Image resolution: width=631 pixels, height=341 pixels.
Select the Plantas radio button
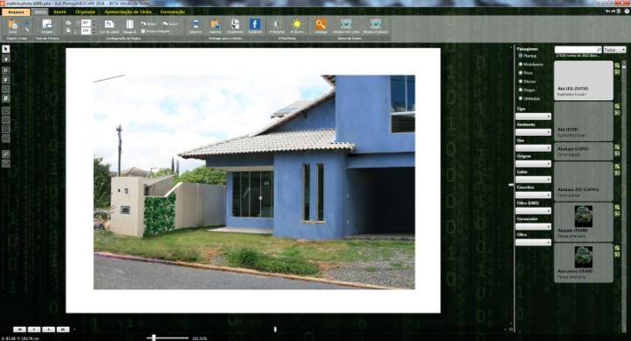521,55
